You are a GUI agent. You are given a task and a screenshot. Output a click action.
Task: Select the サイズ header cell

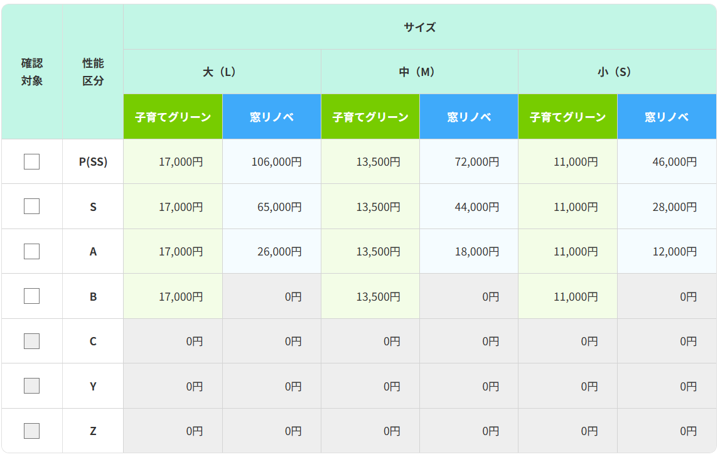click(x=421, y=27)
